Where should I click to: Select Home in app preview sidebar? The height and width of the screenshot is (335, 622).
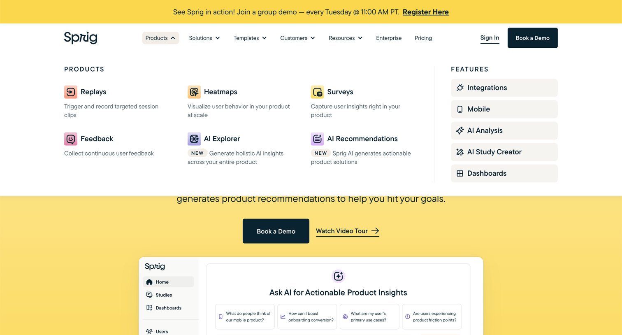click(x=168, y=282)
